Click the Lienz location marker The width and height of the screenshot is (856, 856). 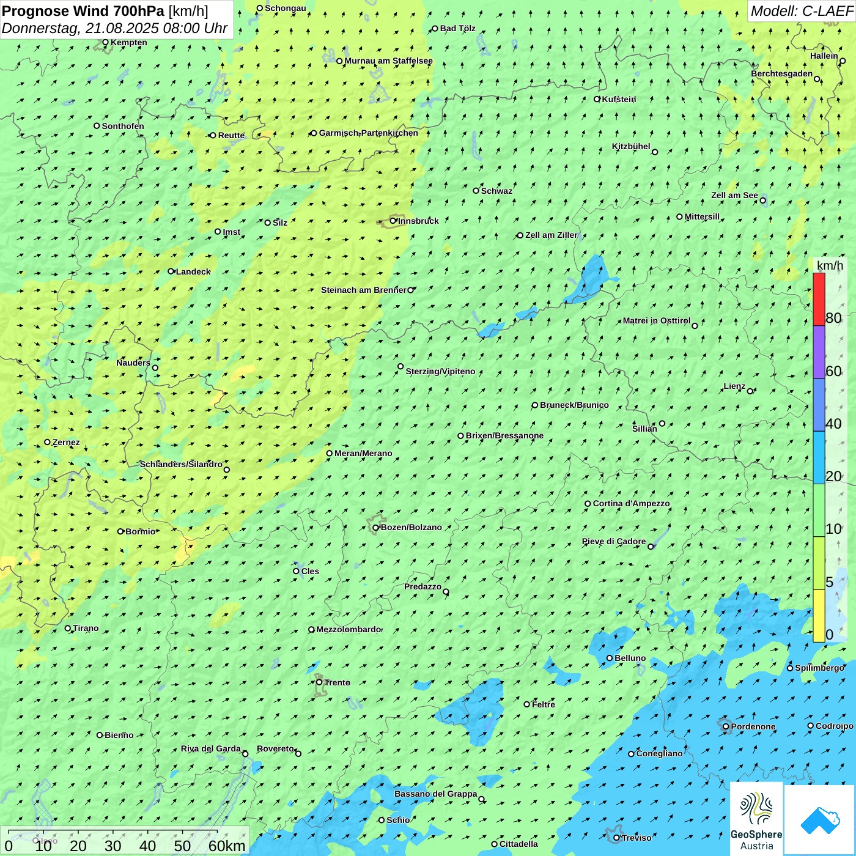750,391
